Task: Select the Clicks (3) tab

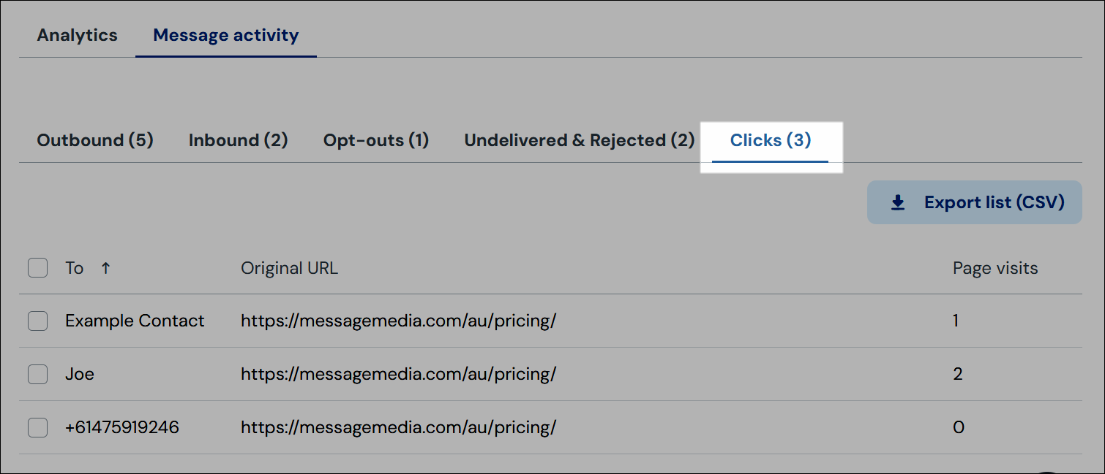Action: pyautogui.click(x=771, y=140)
